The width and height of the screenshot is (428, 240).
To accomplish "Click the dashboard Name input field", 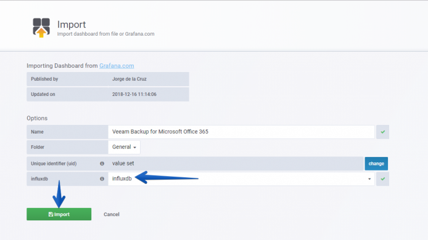I will tap(241, 132).
